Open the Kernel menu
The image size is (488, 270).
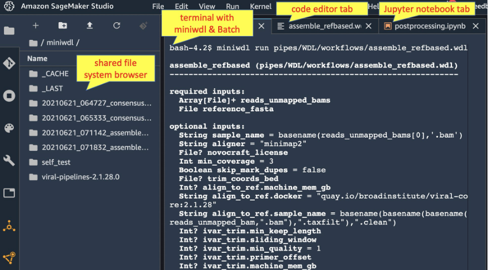[260, 6]
